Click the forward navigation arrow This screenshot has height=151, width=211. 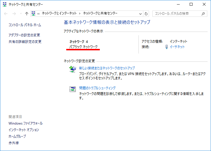14,14
